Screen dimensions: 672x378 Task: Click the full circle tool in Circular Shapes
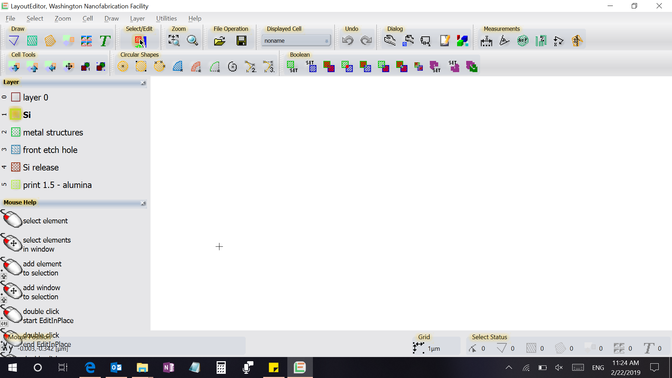point(123,66)
